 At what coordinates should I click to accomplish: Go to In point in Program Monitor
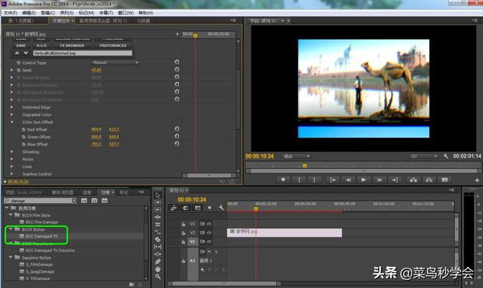(x=333, y=179)
